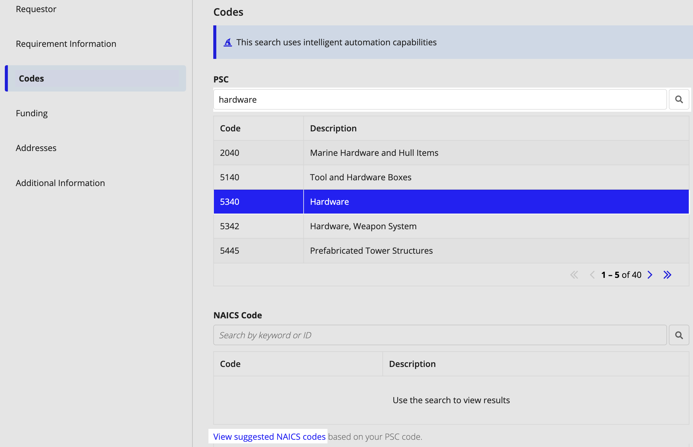The image size is (693, 447).
Task: Select PSC row 2040 Marine Hardware
Action: point(451,153)
